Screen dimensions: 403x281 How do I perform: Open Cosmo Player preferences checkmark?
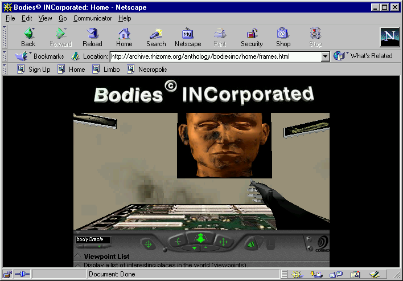coord(310,248)
